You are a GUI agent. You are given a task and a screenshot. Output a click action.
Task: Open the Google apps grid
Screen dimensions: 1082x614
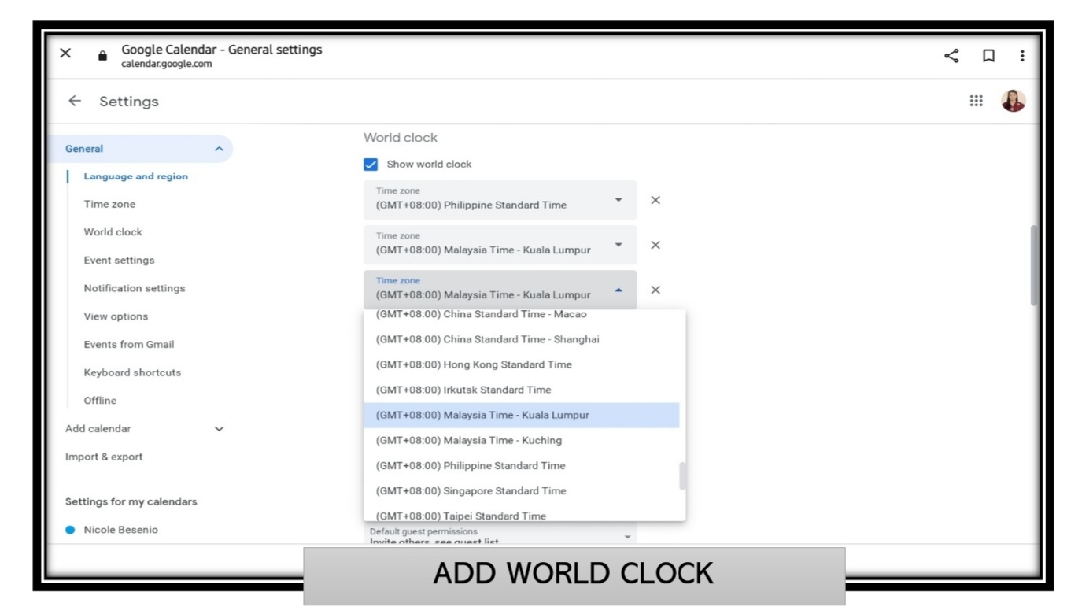pyautogui.click(x=976, y=101)
